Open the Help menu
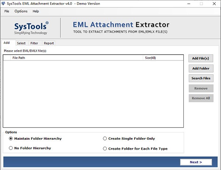The width and height of the screenshot is (221, 170). (36, 11)
